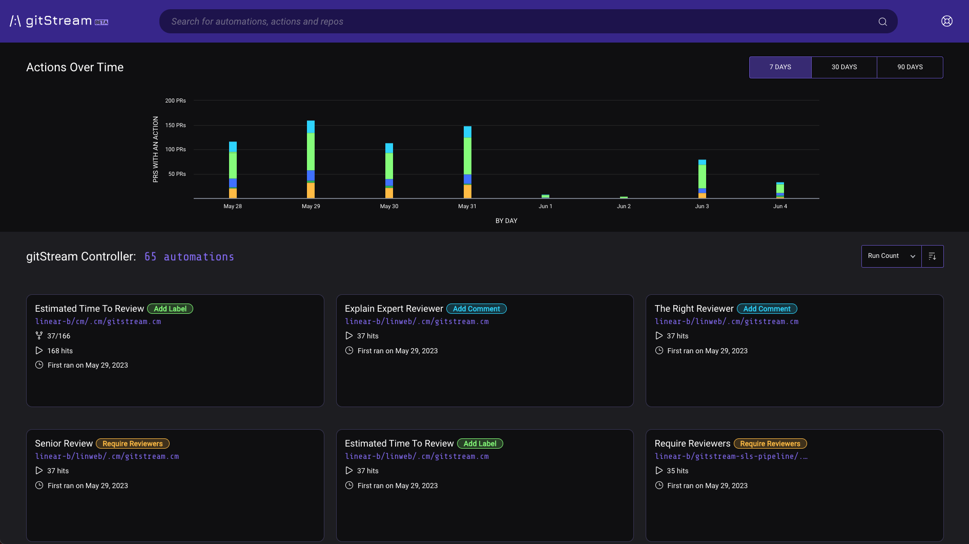The height and width of the screenshot is (544, 969).
Task: Click Add Comment tag on Explain Expert Reviewer
Action: (x=477, y=309)
